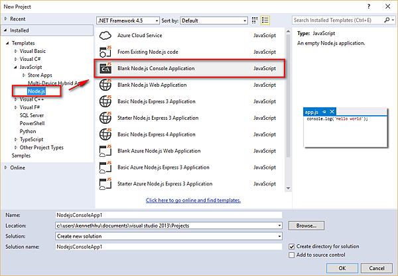
Task: Expand the Online section
Action: point(5,167)
